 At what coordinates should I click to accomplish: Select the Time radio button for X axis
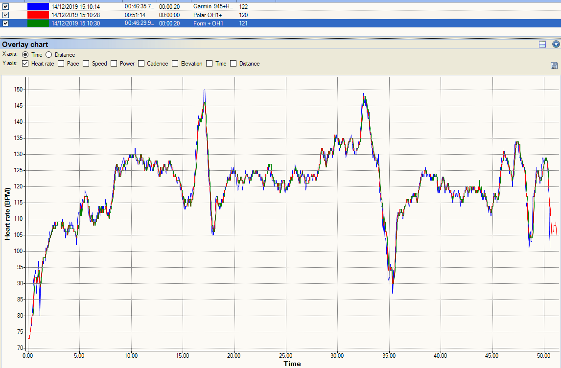(25, 55)
